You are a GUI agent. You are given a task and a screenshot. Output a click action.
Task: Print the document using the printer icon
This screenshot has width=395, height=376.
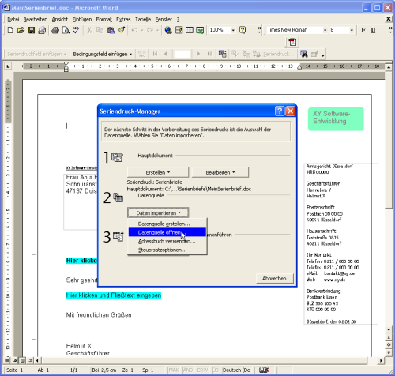[55, 30]
